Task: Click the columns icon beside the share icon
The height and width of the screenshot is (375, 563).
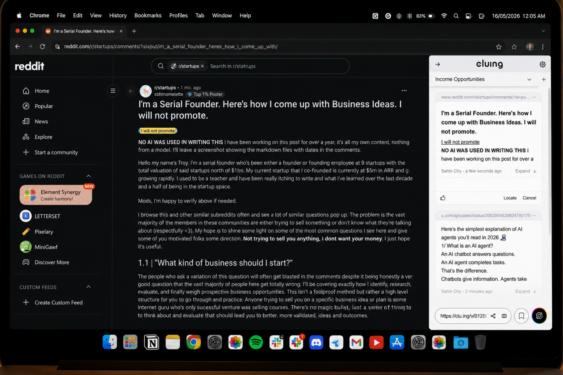Action: pyautogui.click(x=504, y=316)
